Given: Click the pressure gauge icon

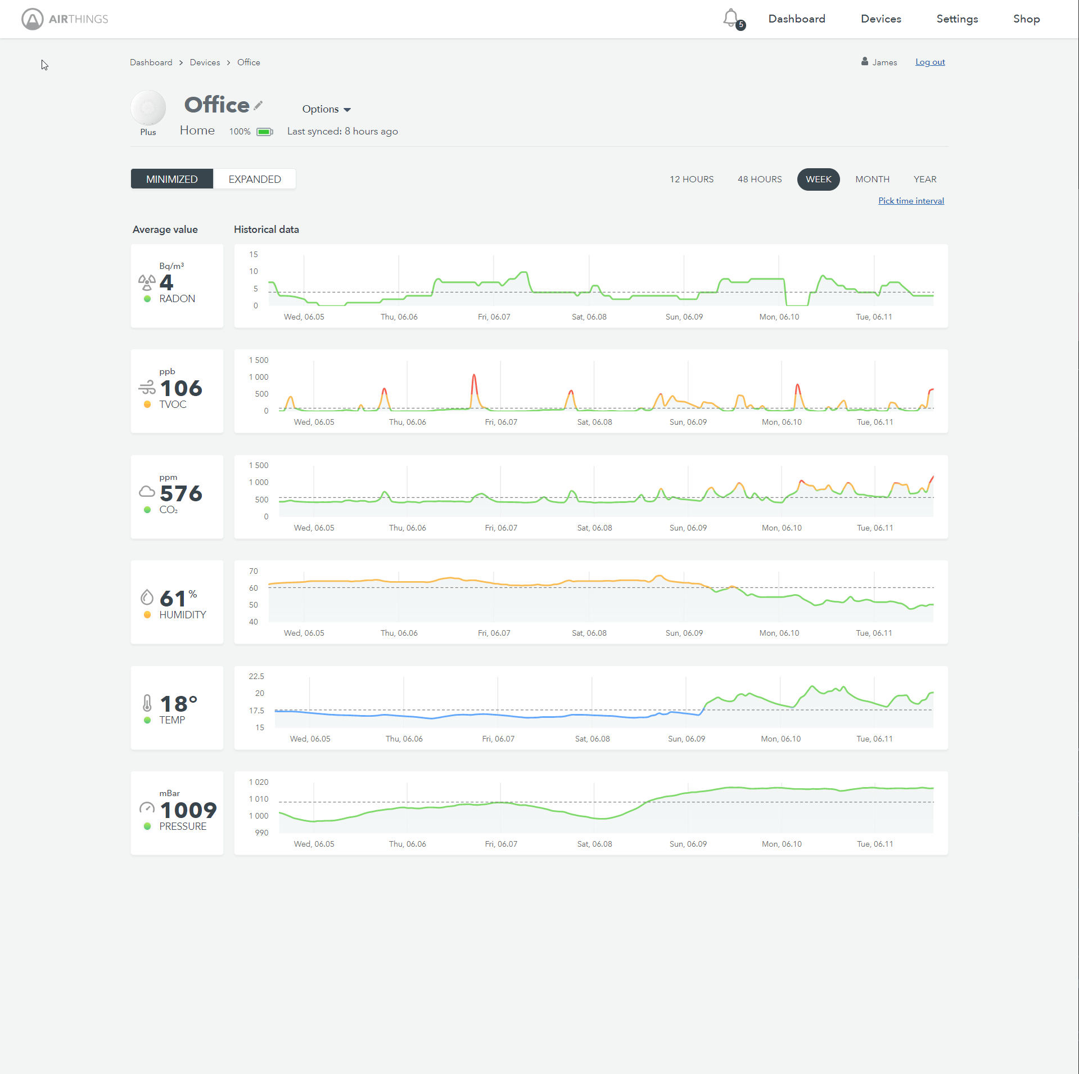Looking at the screenshot, I should [x=147, y=808].
